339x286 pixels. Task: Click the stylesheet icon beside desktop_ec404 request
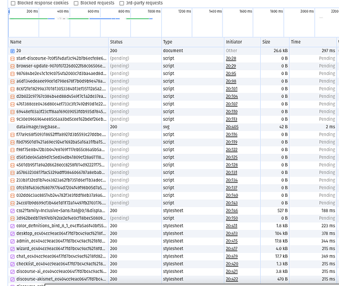point(13,233)
